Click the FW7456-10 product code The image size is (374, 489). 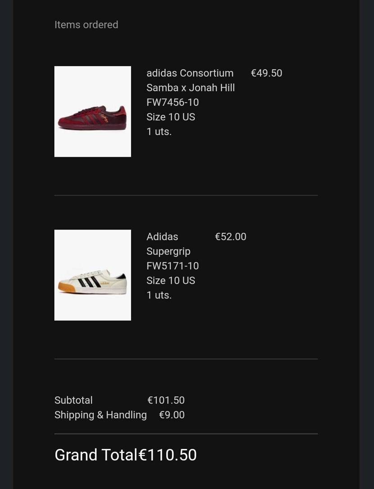[173, 102]
